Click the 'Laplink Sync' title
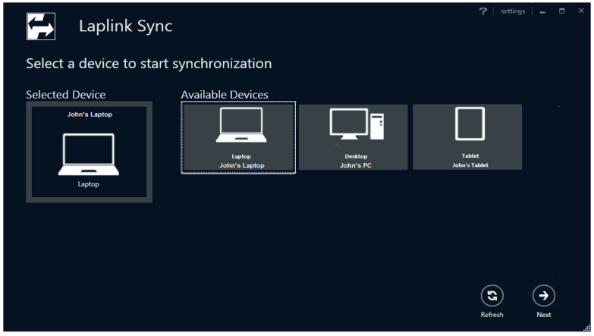 tap(125, 26)
